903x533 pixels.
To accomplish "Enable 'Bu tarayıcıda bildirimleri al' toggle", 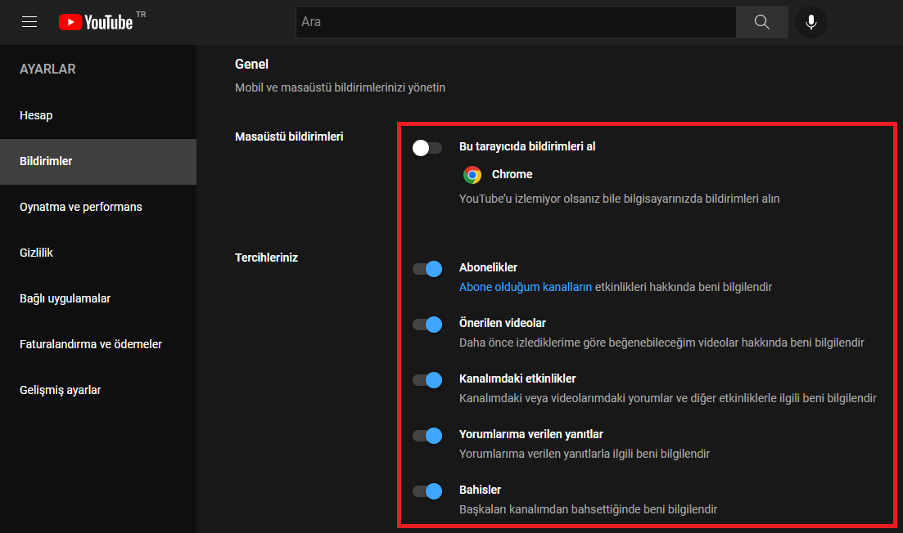I will (x=427, y=148).
